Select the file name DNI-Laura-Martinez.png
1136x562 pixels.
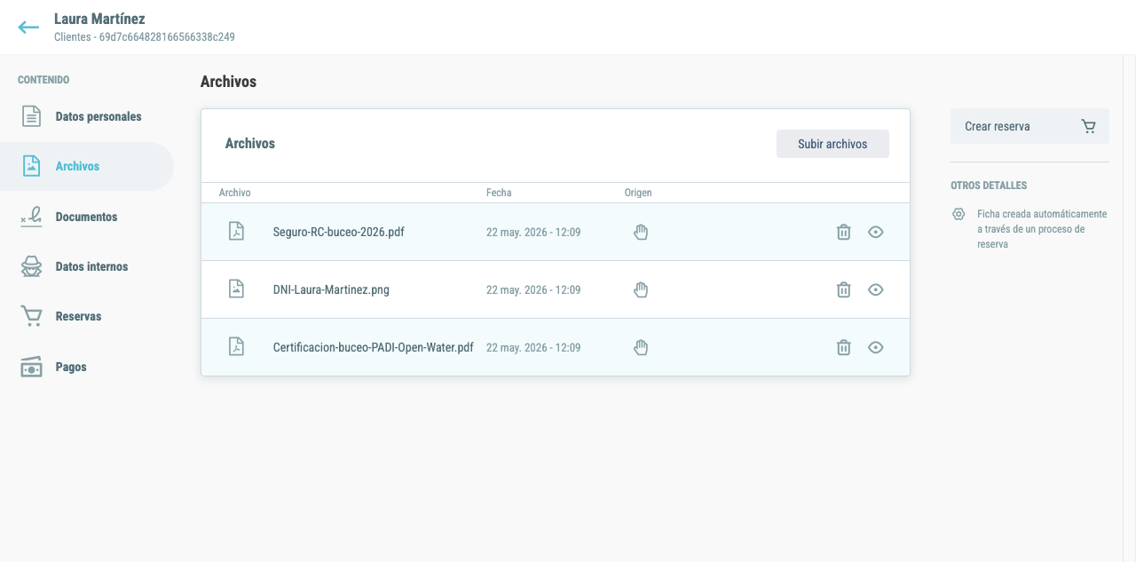tap(331, 289)
